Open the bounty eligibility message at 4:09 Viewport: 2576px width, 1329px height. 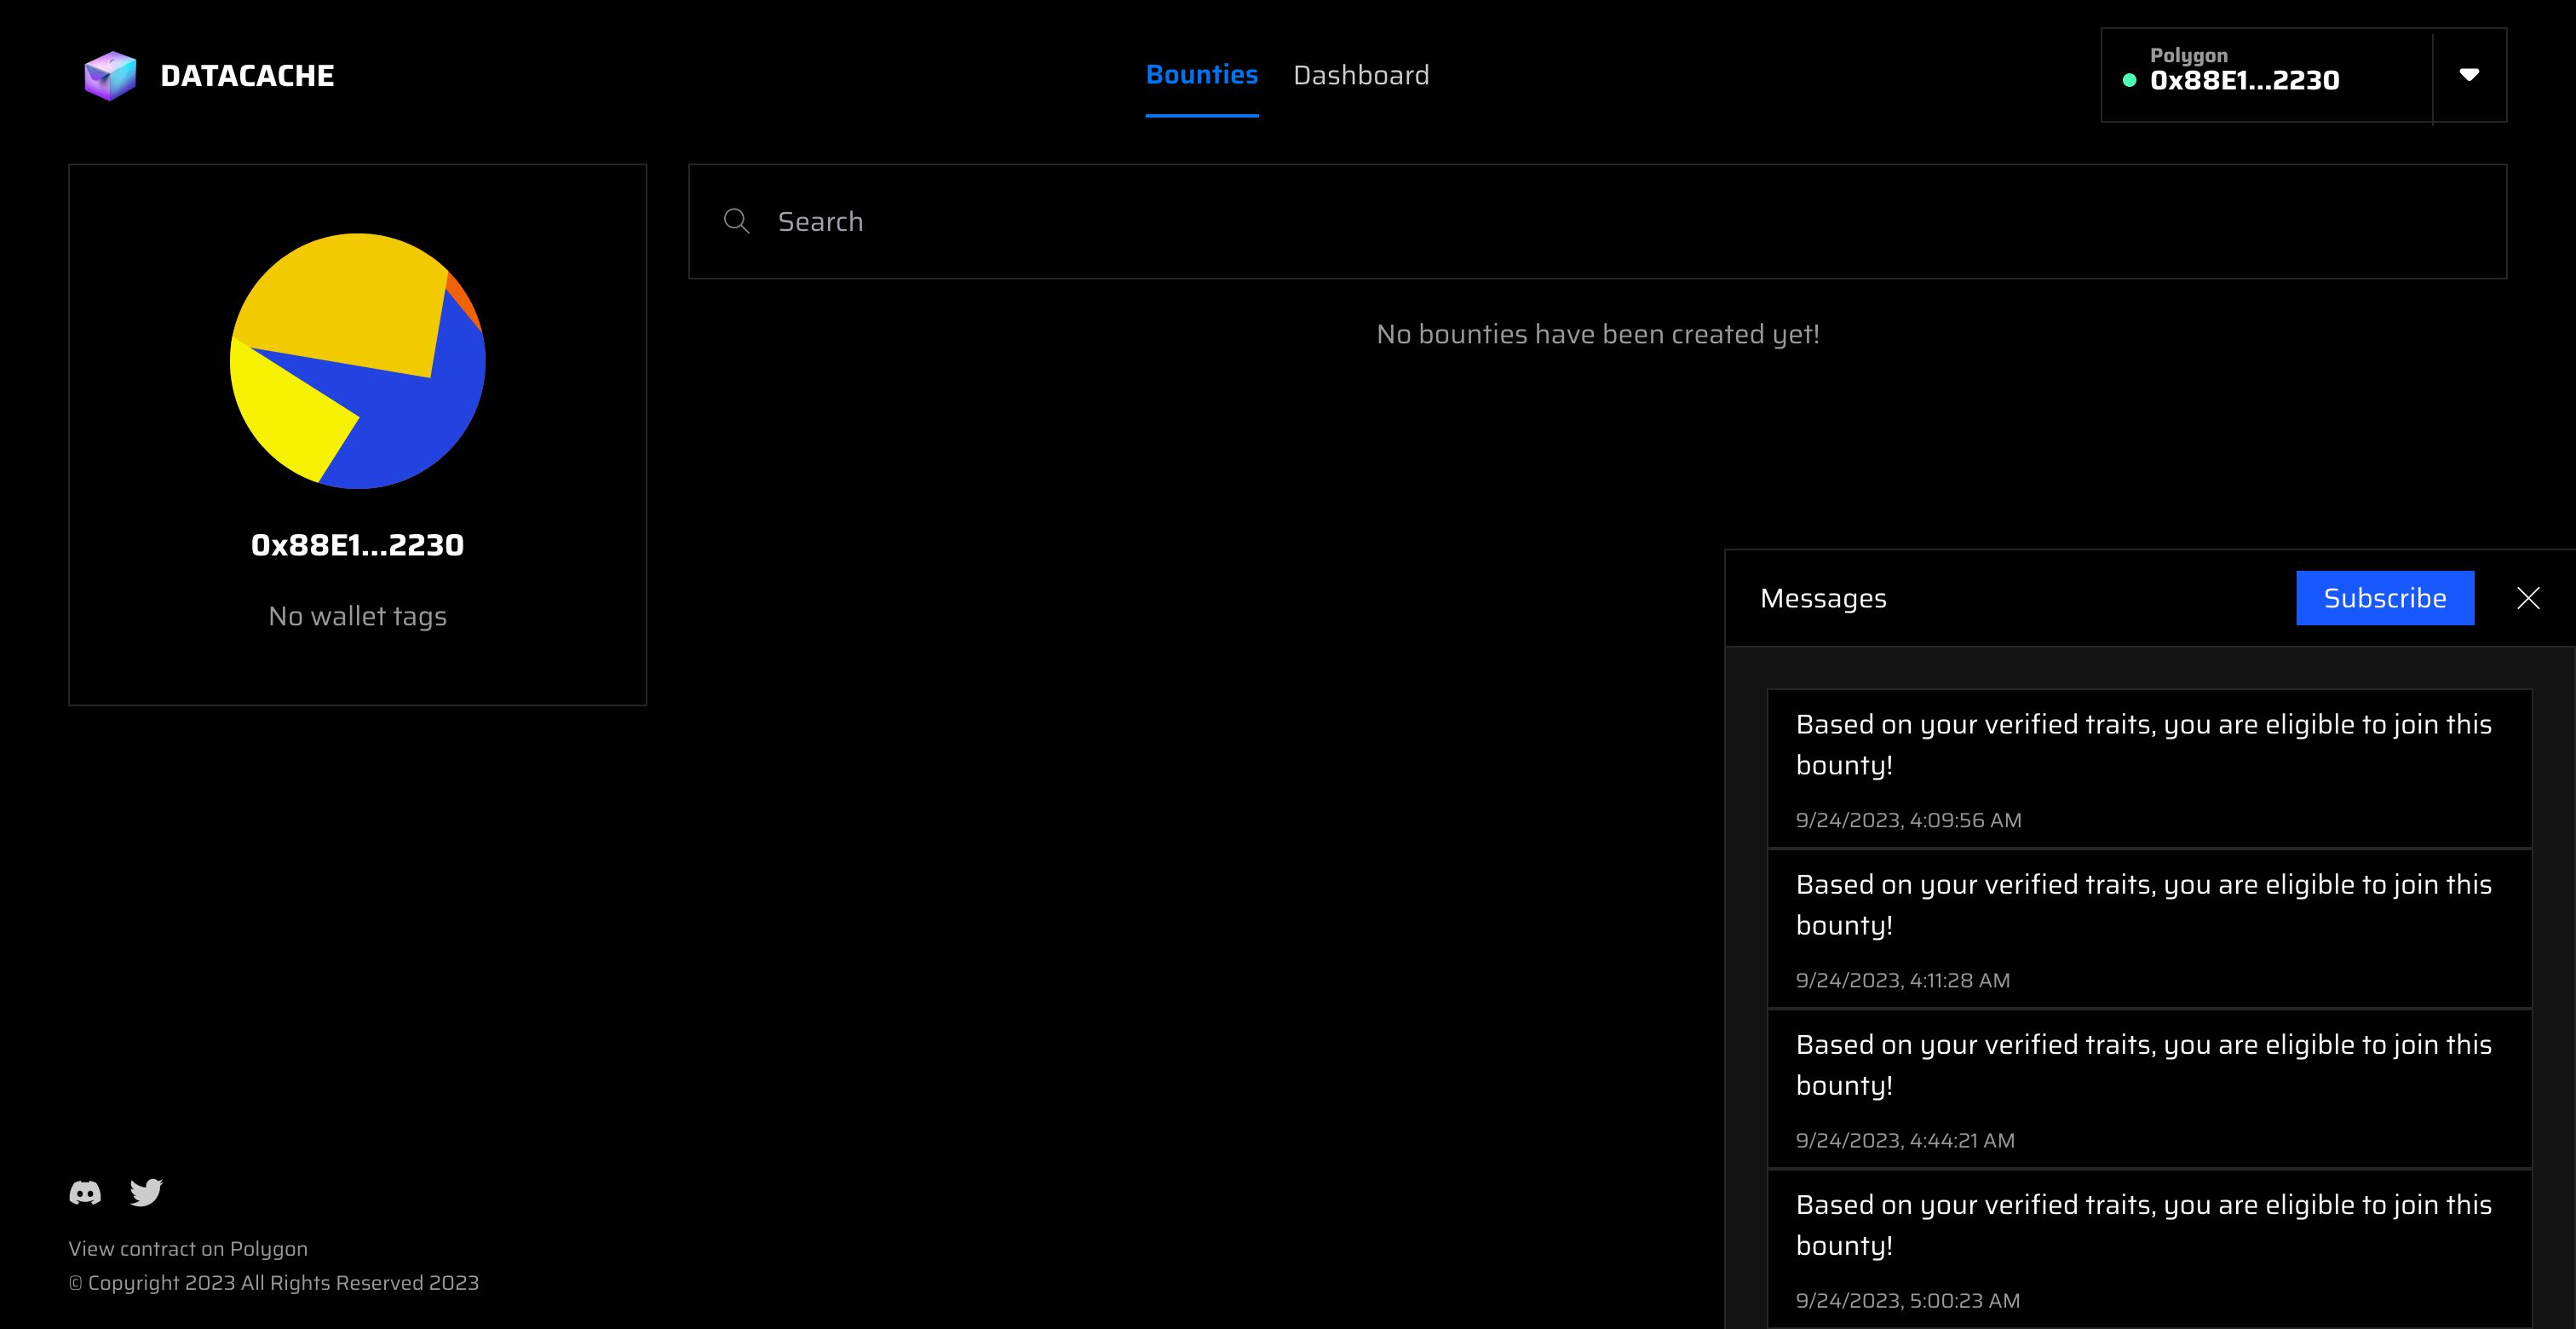2144,766
